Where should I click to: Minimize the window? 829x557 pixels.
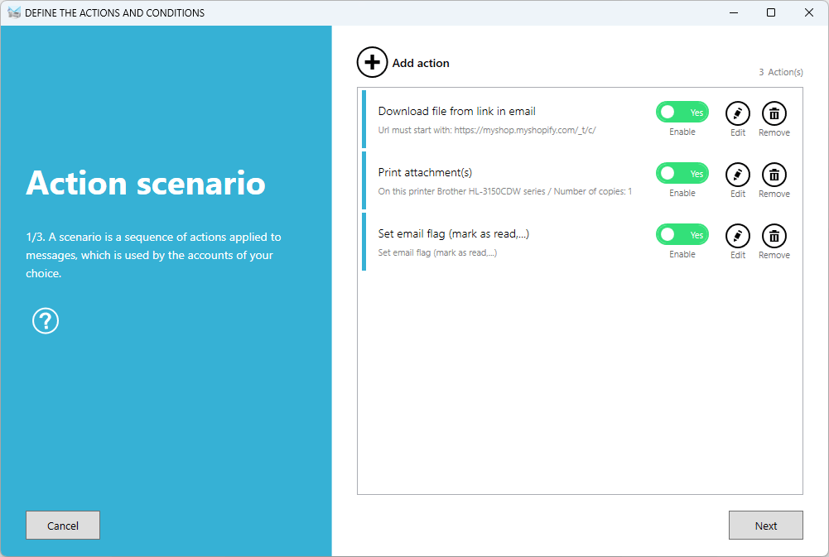(x=734, y=12)
